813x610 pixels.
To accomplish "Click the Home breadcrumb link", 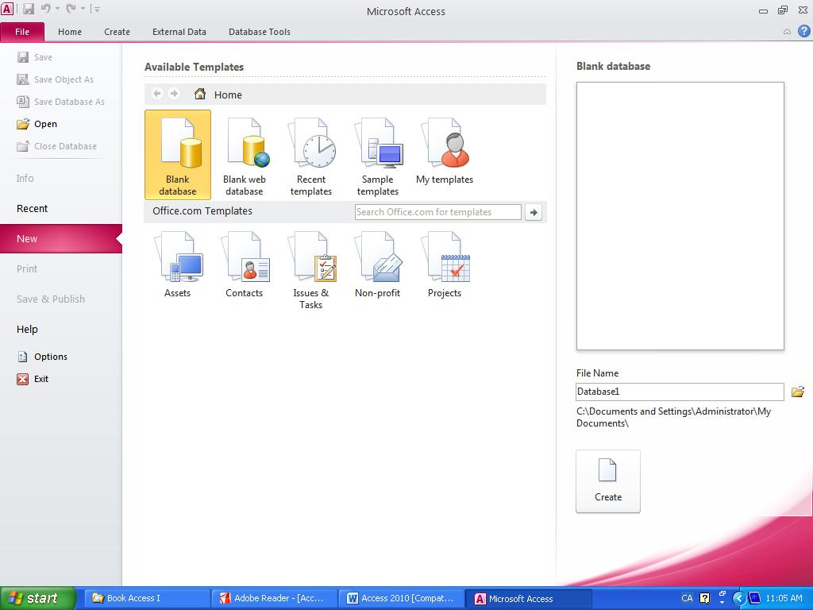I will [x=228, y=95].
